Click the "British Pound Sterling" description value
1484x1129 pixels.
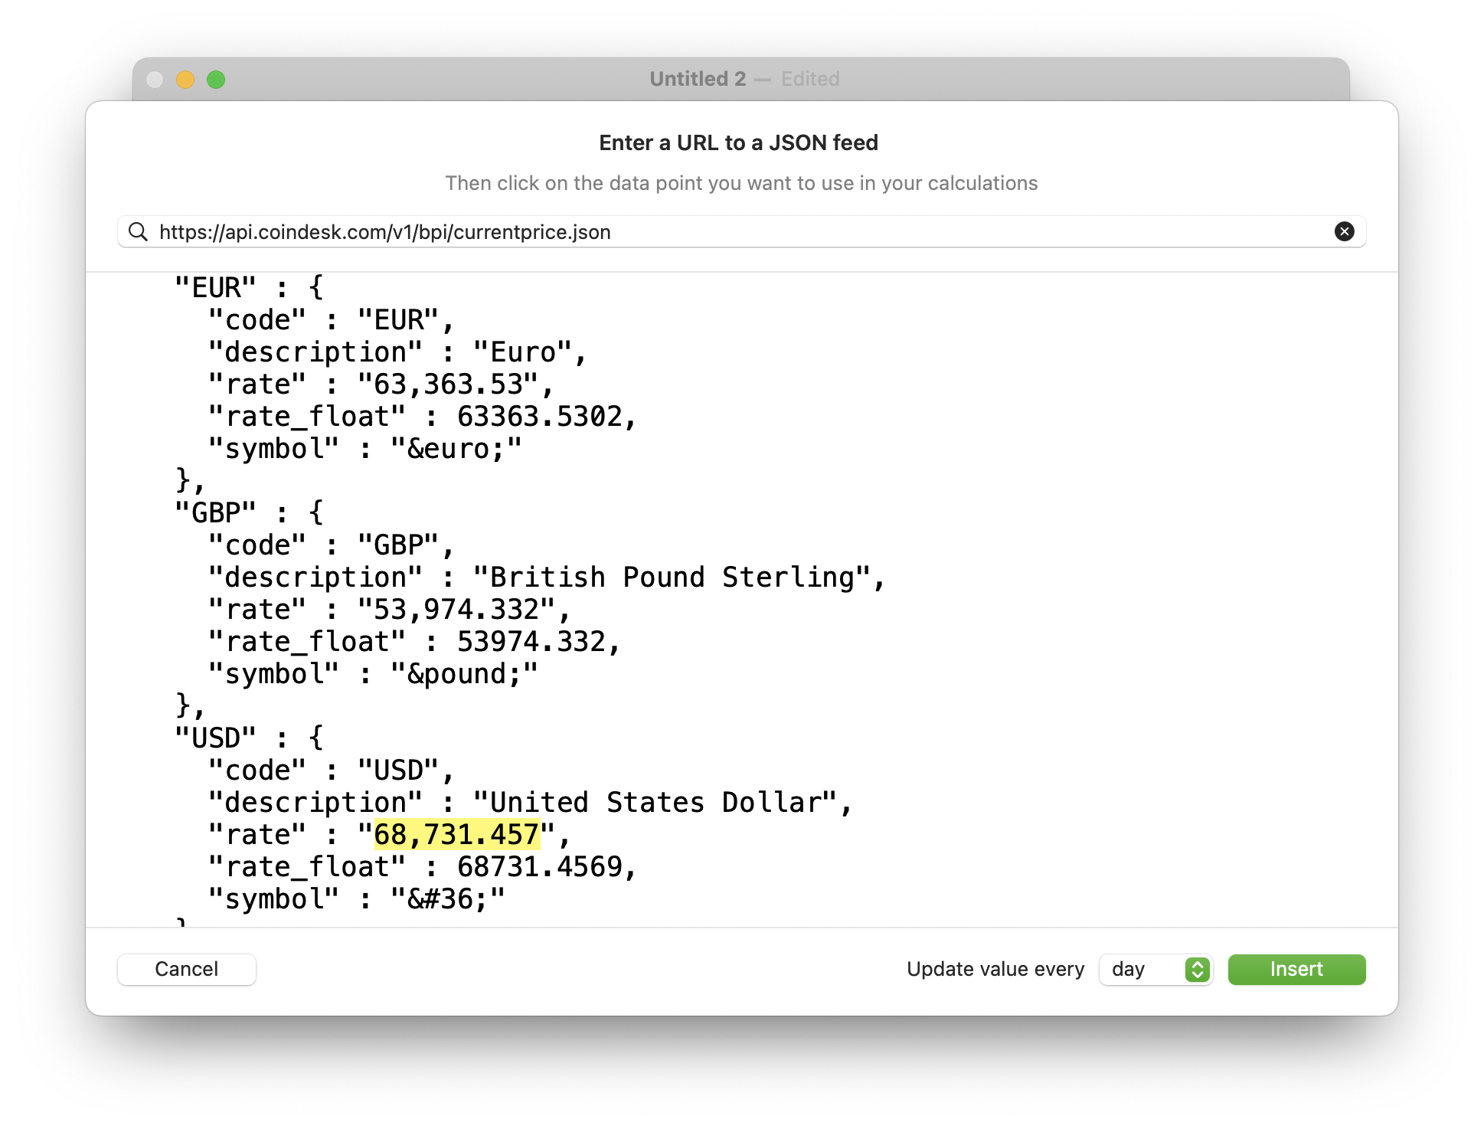tap(672, 577)
